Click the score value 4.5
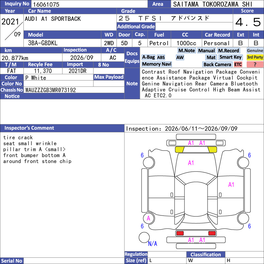The width and height of the screenshot is (264, 264). point(248,22)
